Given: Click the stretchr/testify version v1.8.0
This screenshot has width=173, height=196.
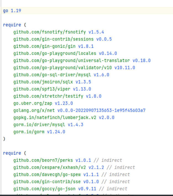Looking at the screenshot, I should pyautogui.click(x=93, y=96).
